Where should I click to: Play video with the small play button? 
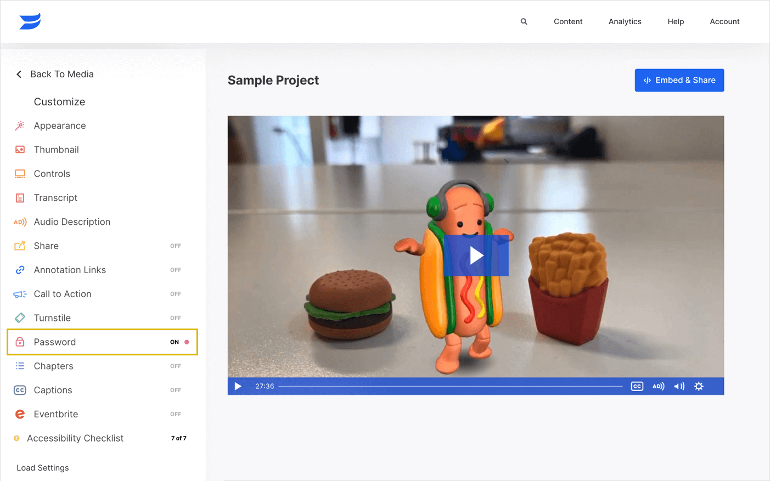tap(238, 386)
